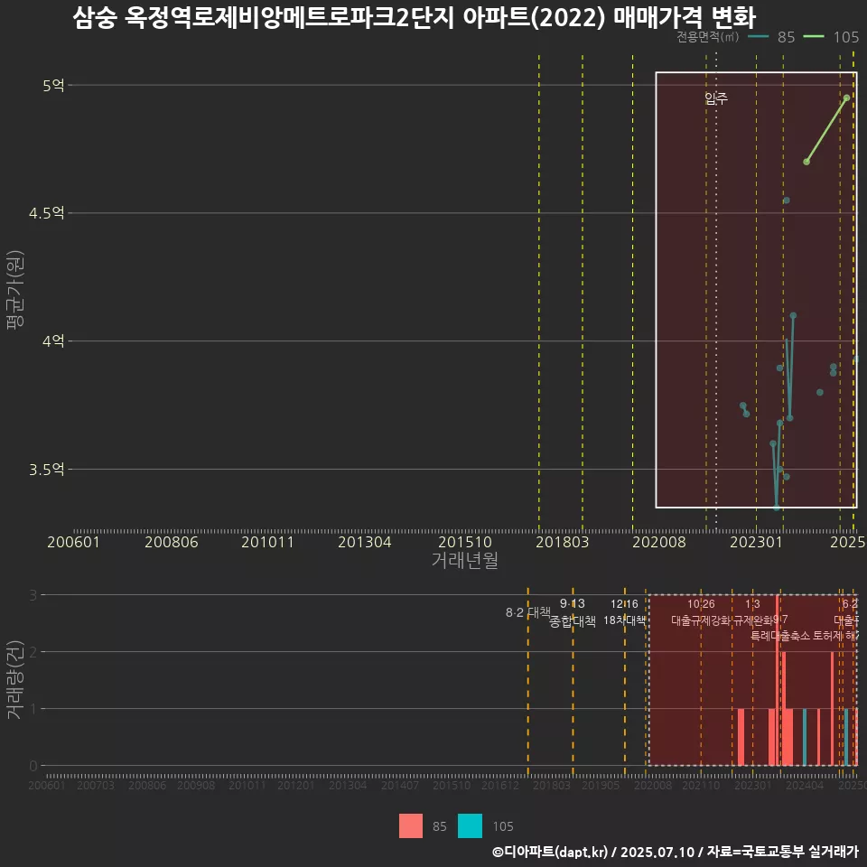Click 200806 label under the price chart
The image size is (867, 867).
[x=171, y=542]
